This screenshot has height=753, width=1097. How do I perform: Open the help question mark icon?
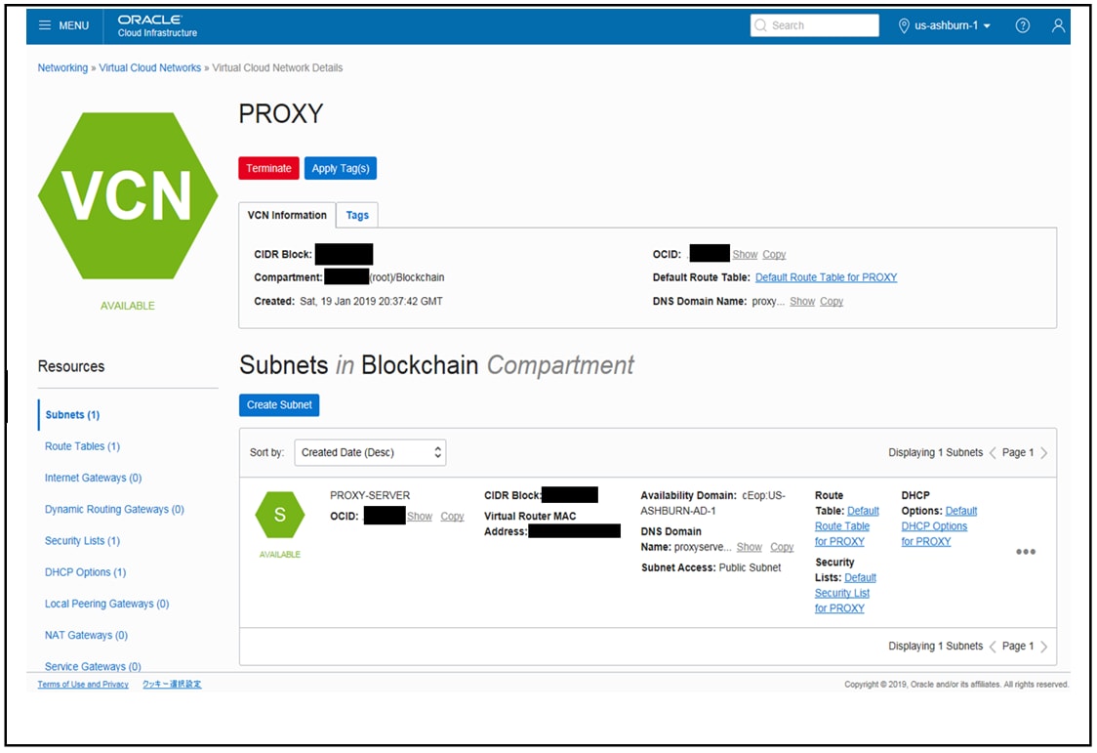[1022, 25]
